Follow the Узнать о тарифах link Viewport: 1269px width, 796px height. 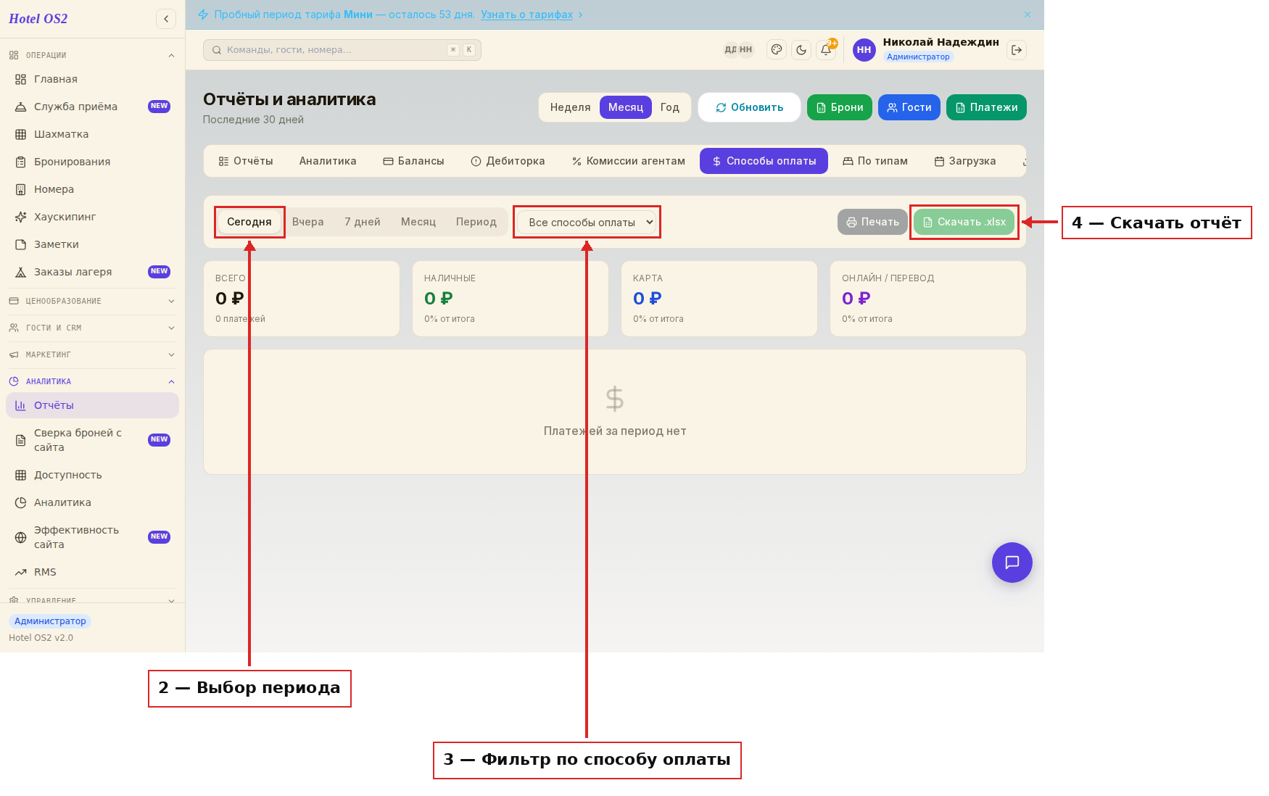[526, 14]
